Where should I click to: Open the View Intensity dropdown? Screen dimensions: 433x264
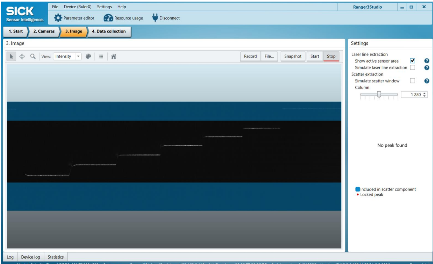(68, 56)
